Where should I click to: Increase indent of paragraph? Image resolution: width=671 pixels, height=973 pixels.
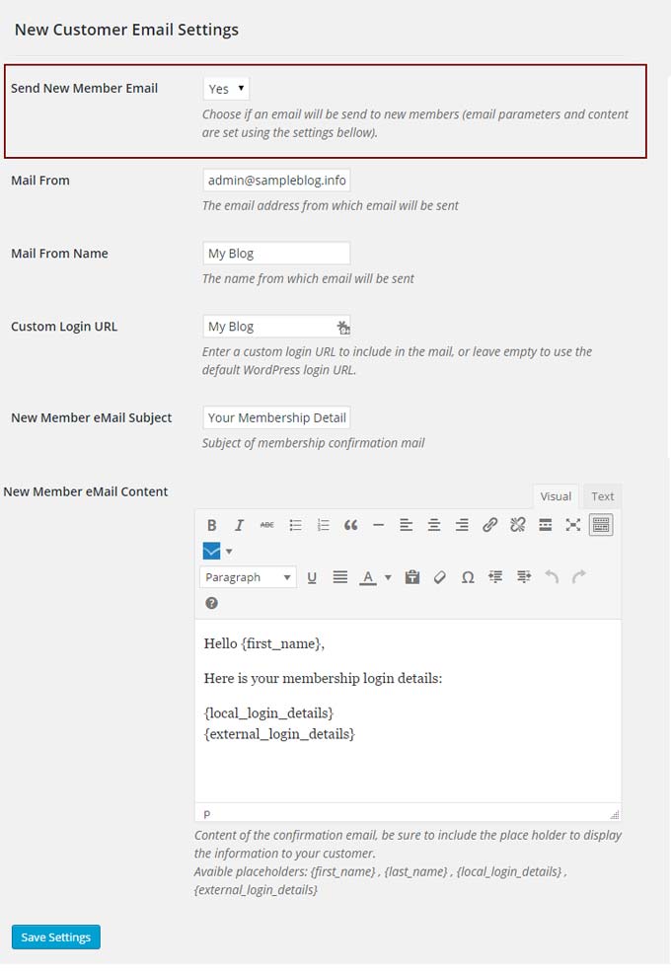pyautogui.click(x=524, y=577)
